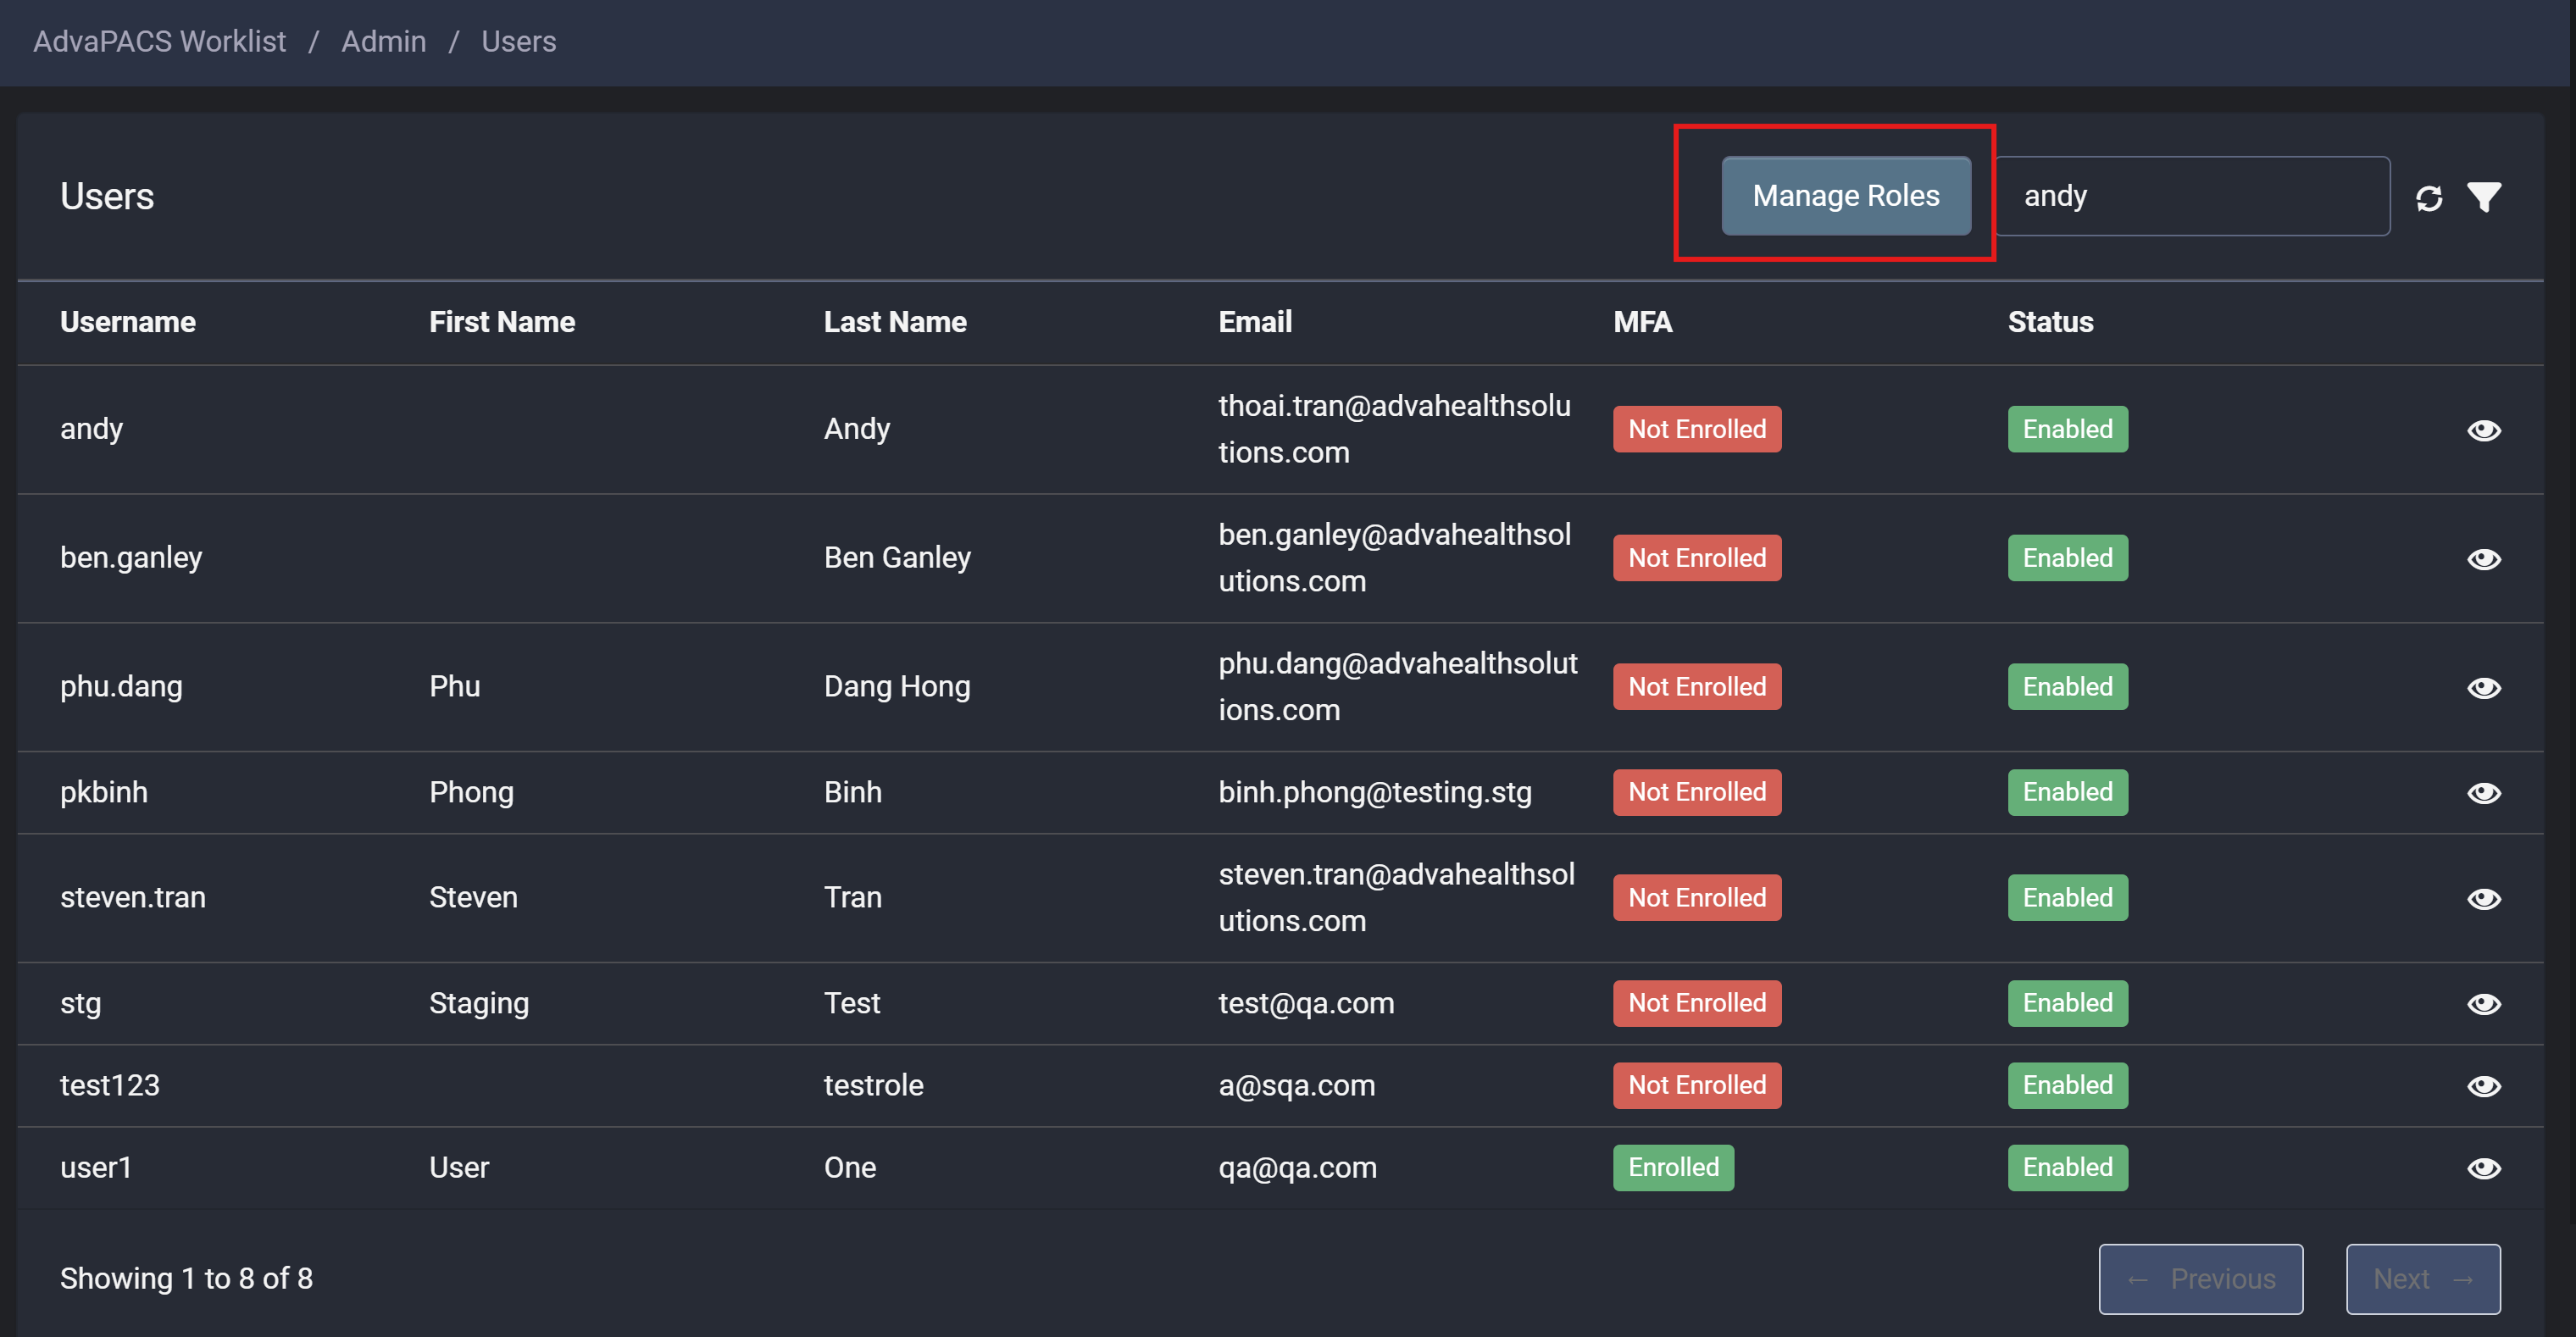View details for user ben.ganley
Image resolution: width=2576 pixels, height=1337 pixels.
coord(2484,559)
